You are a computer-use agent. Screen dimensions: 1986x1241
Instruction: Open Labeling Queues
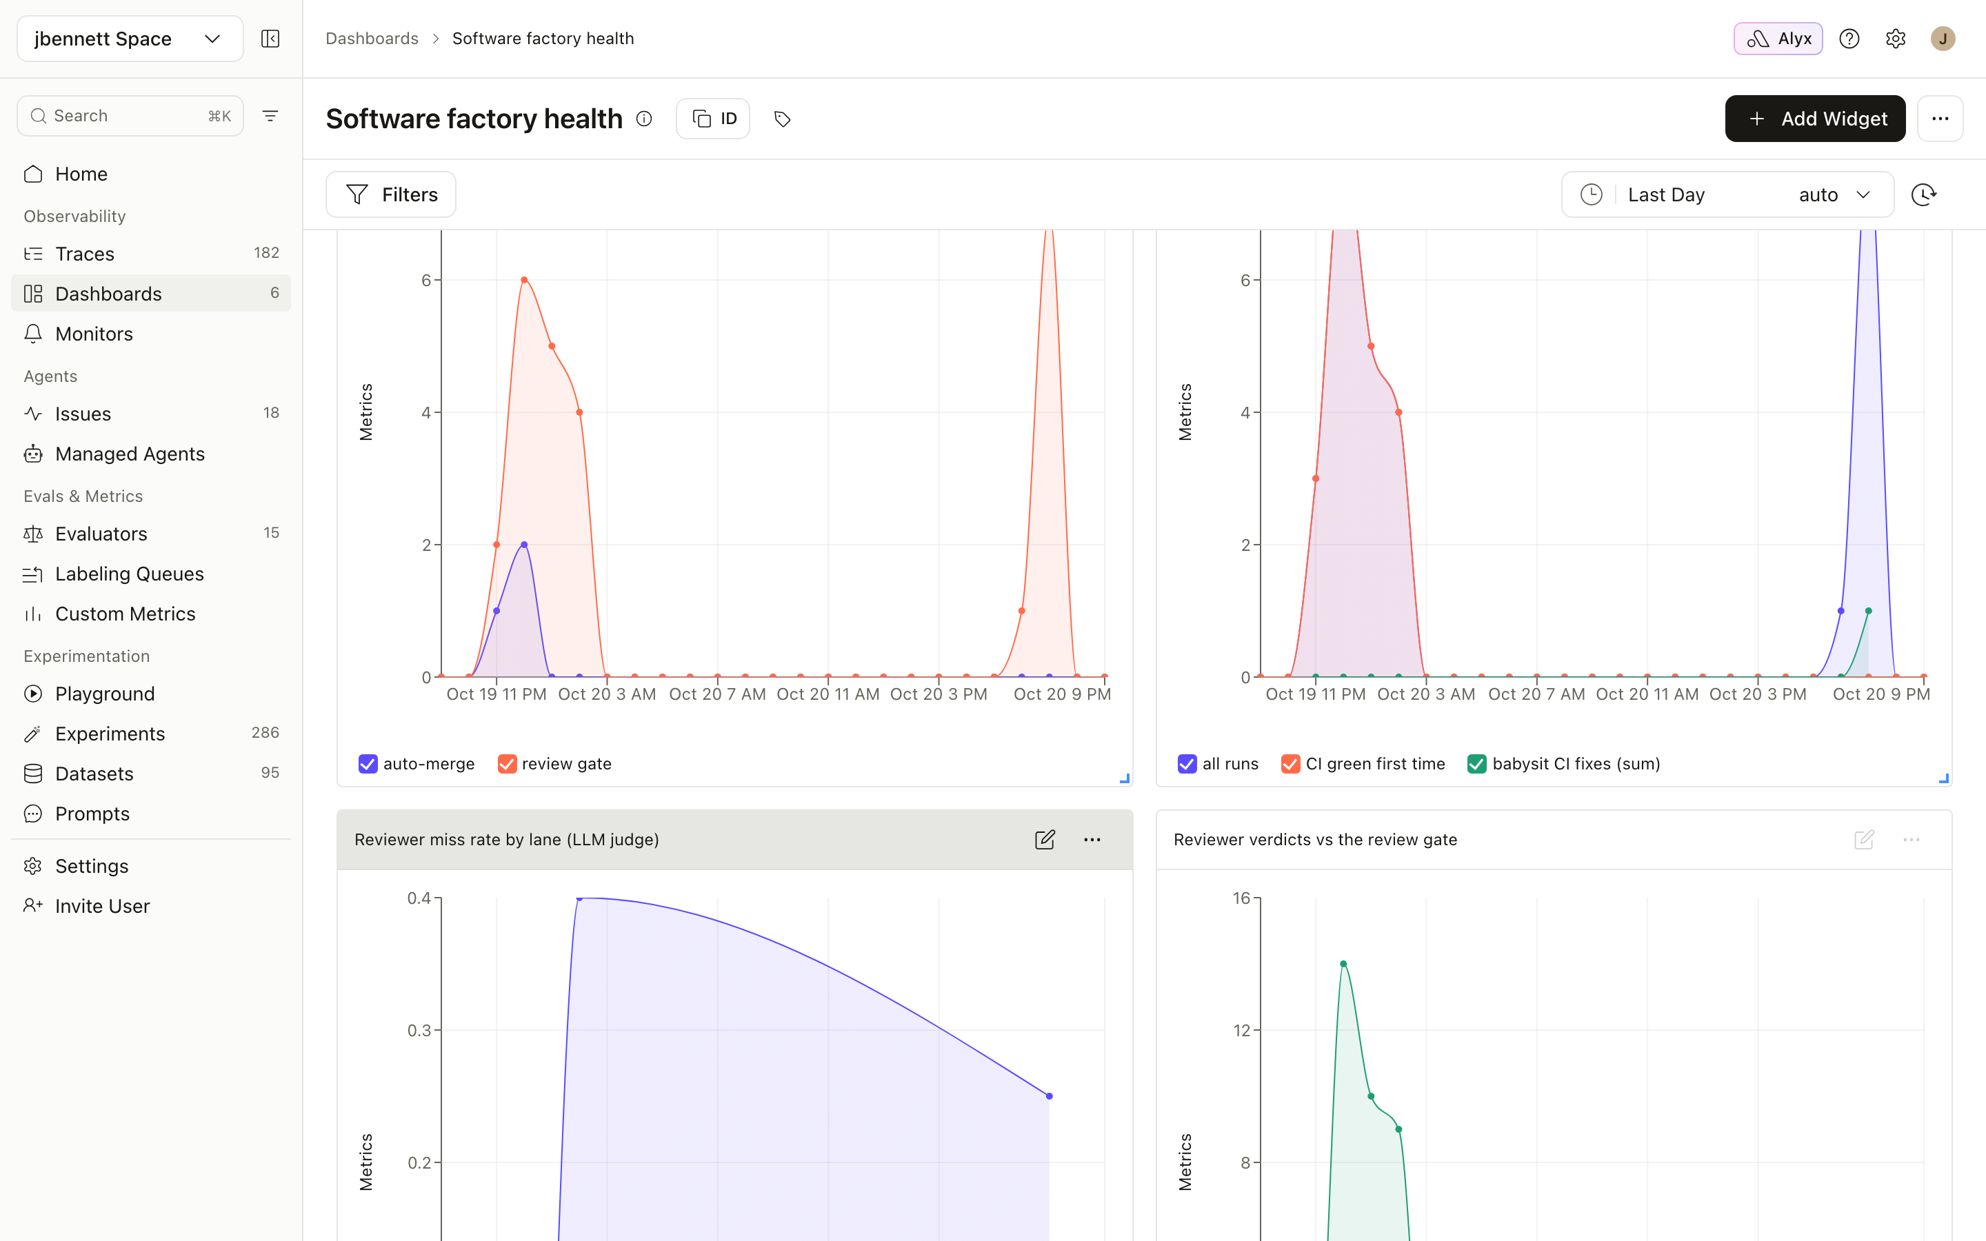[x=151, y=574]
